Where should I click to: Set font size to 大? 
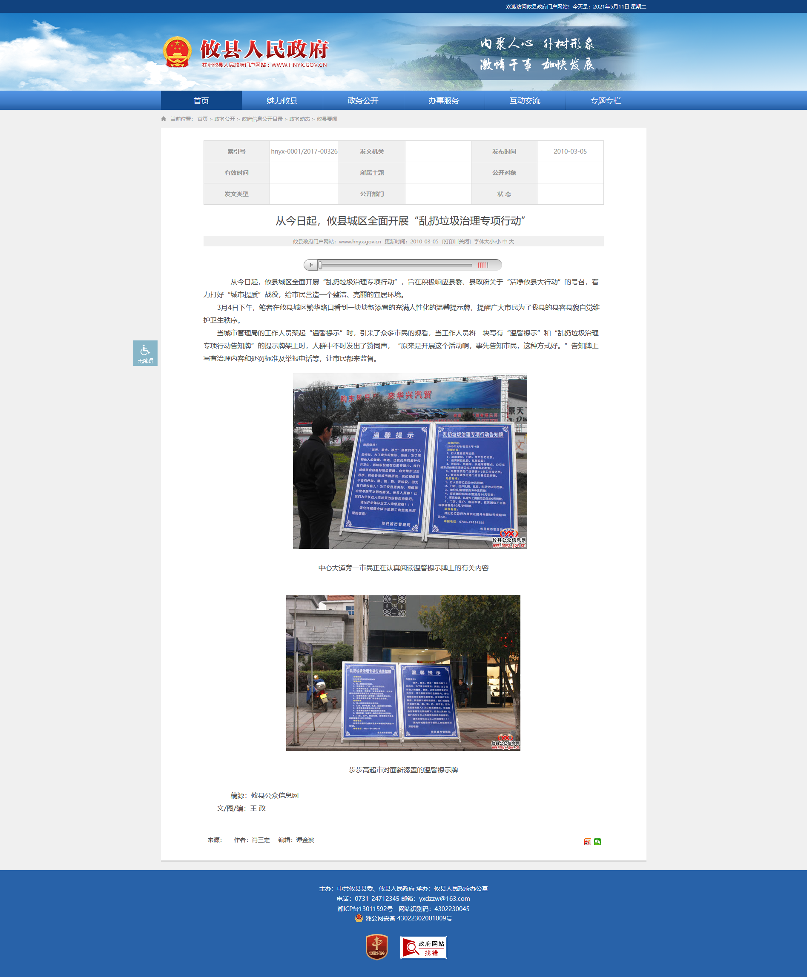tap(511, 242)
